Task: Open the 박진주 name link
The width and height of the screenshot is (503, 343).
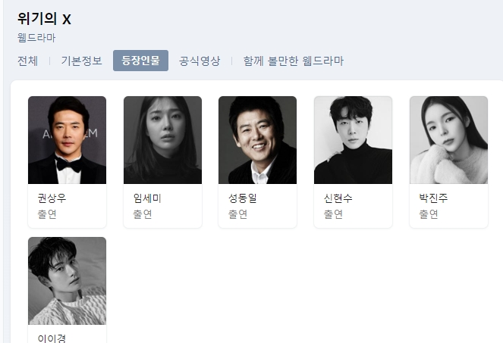Action: pyautogui.click(x=433, y=198)
